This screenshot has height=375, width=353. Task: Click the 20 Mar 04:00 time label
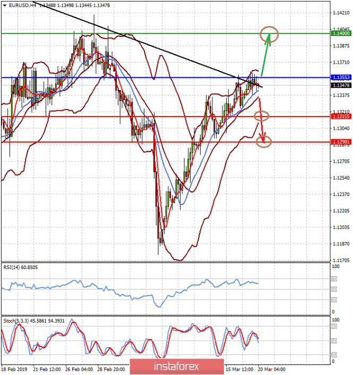tap(272, 369)
